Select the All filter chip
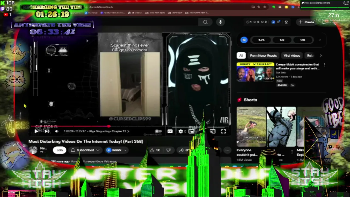This screenshot has height=197, width=350. click(241, 56)
